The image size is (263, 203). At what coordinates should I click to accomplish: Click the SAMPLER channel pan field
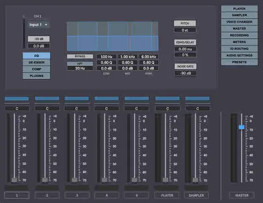[x=197, y=108]
